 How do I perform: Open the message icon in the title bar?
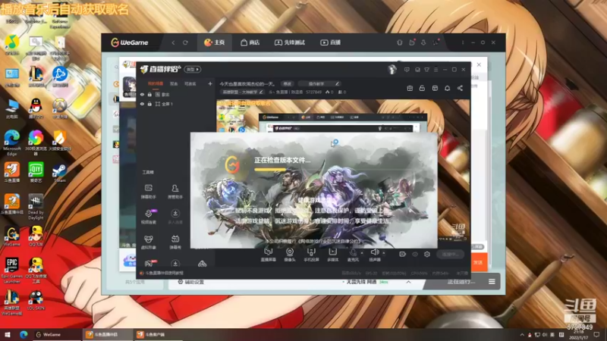pos(407,70)
